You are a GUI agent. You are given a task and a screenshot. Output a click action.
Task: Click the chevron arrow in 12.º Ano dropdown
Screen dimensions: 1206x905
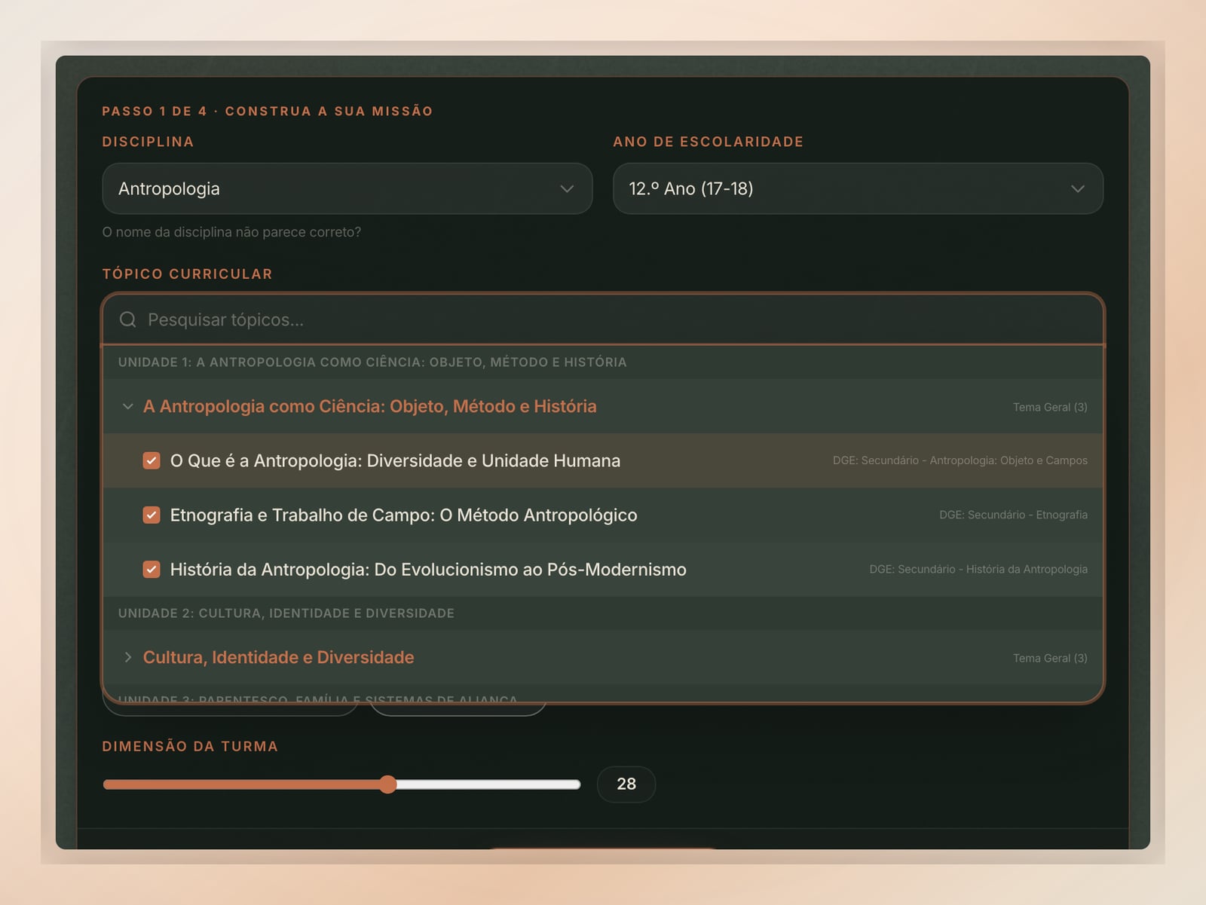[x=1078, y=188]
